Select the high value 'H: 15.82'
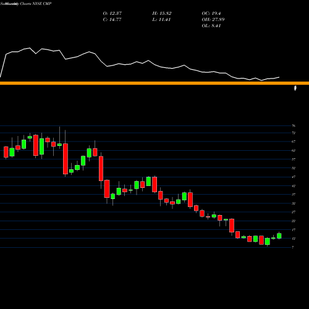Viewport: 309px width, 309px height. (x=162, y=14)
